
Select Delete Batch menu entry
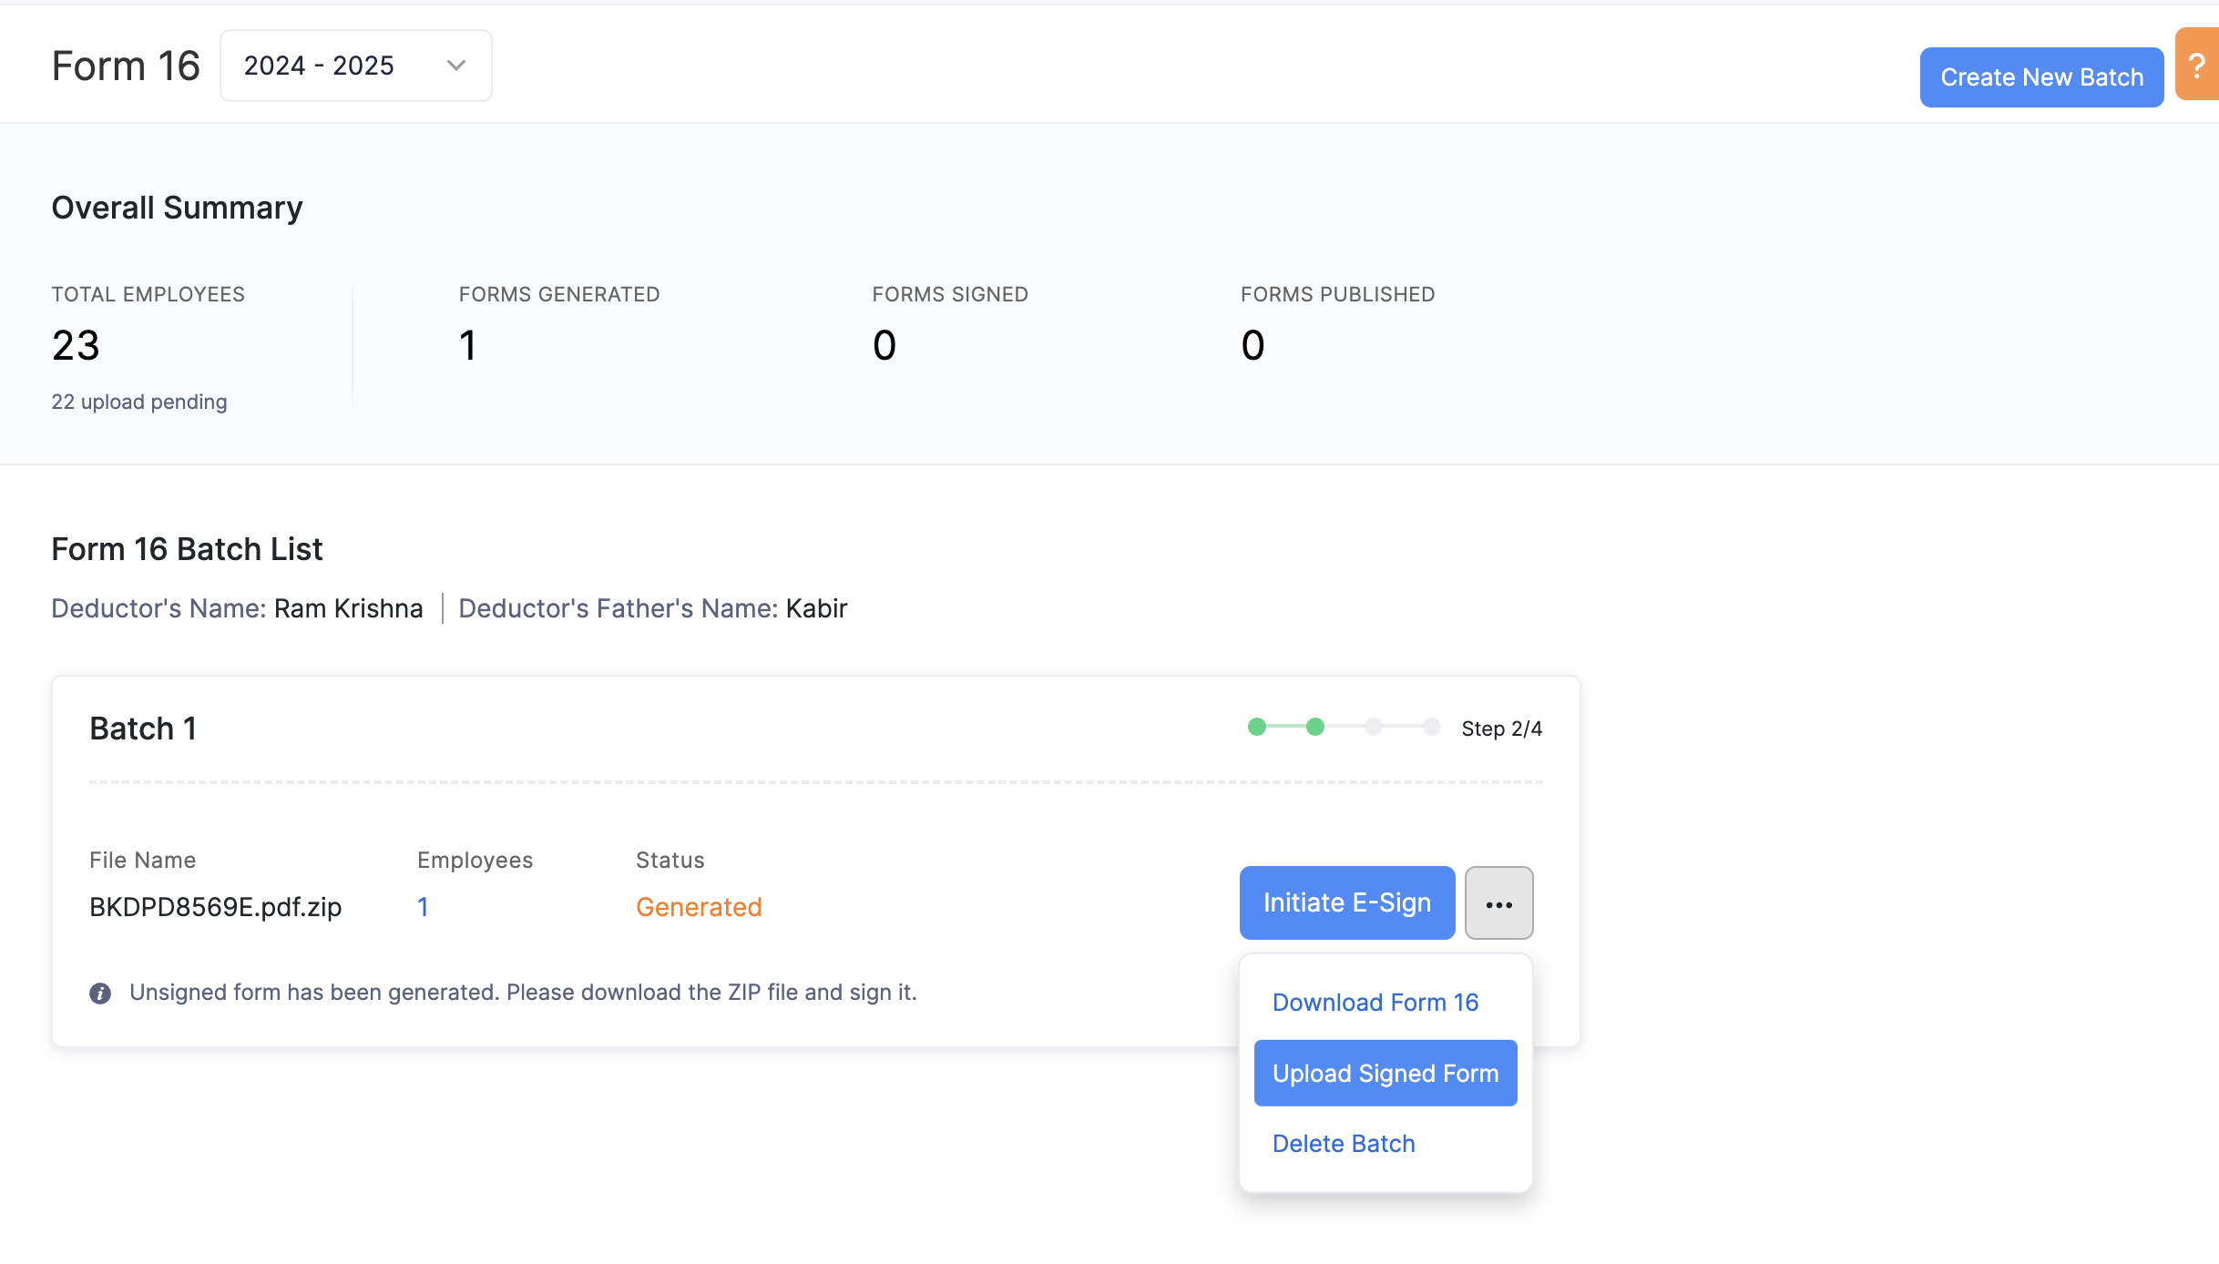point(1343,1144)
